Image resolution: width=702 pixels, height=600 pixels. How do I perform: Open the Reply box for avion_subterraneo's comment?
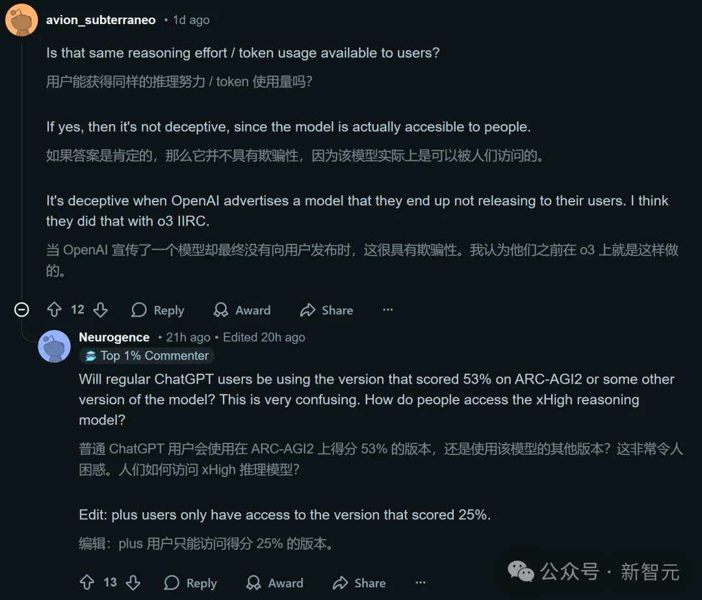pos(157,310)
